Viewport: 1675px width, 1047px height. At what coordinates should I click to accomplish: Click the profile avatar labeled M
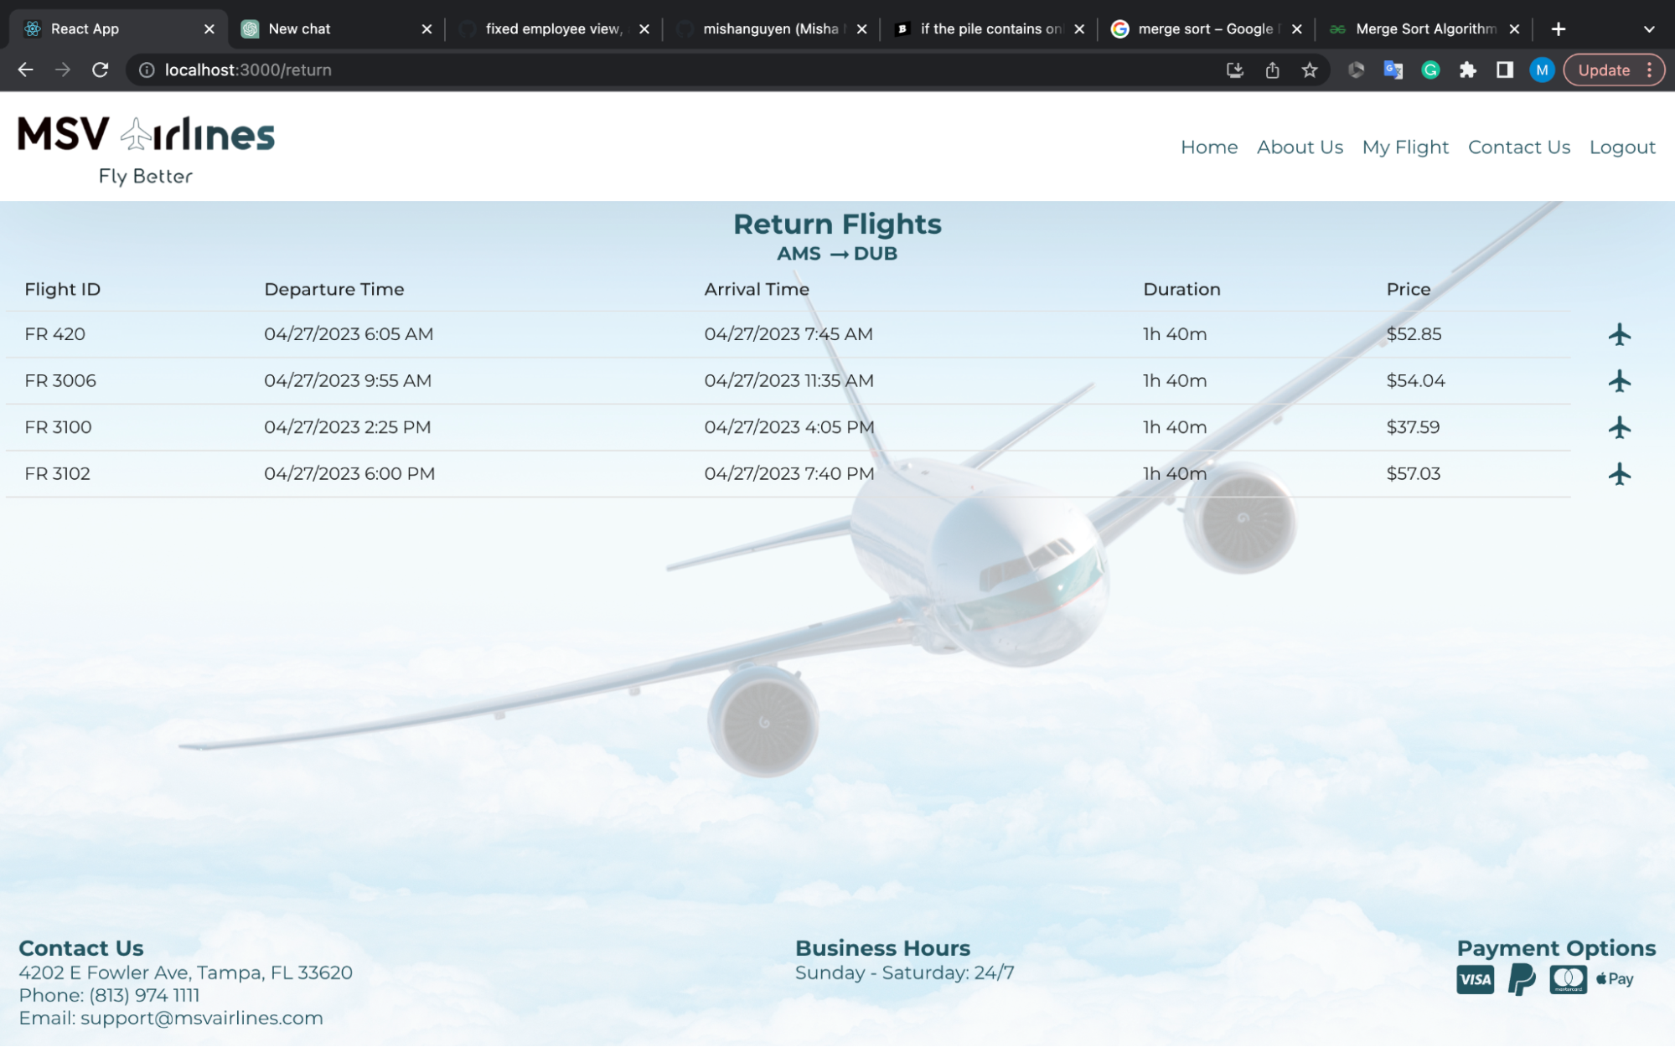1542,70
